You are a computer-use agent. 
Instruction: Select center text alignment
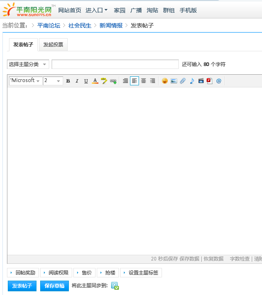(x=144, y=81)
